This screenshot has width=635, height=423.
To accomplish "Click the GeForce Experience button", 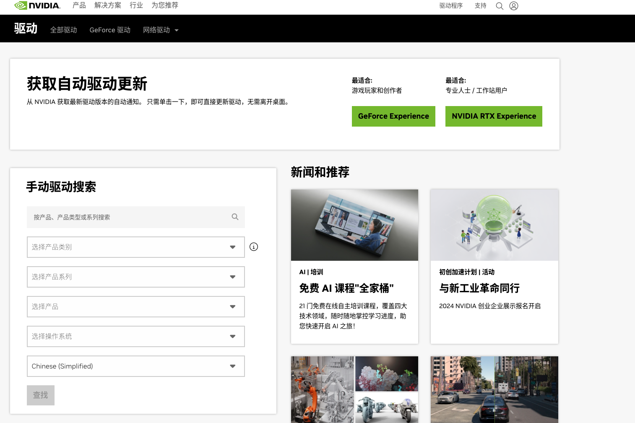I will click(x=393, y=116).
